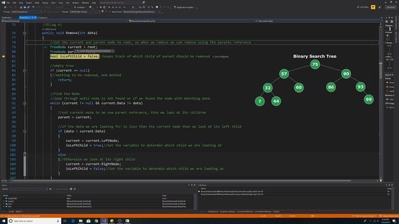Open the Stack Frame dropdown
Image resolution: width=399 pixels, height=224 pixels.
click(142, 12)
